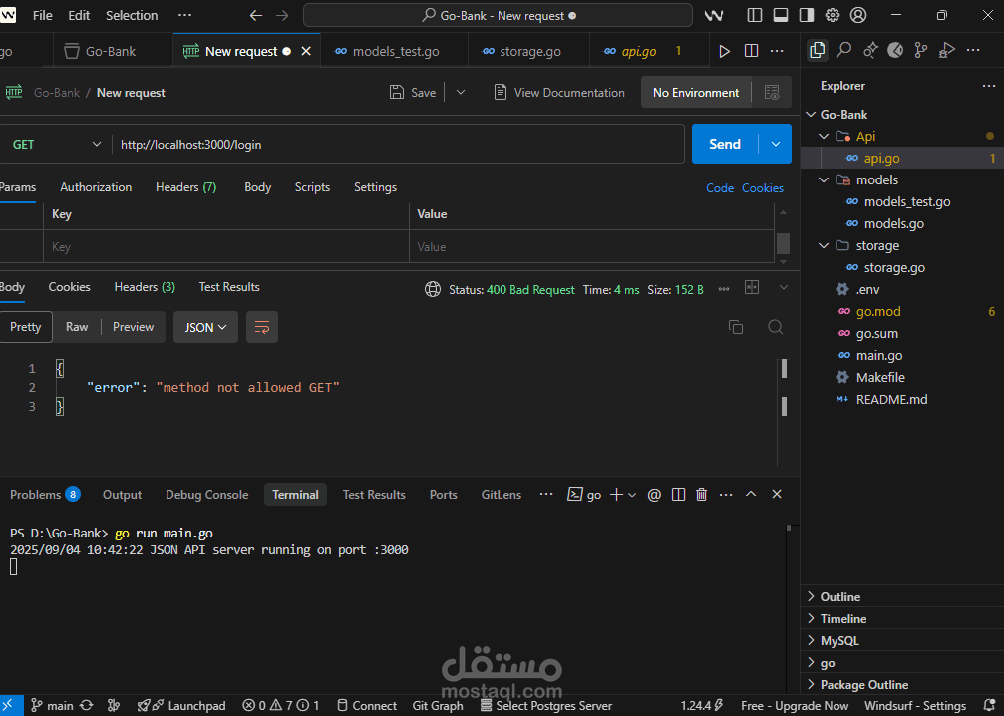Split editor right icon
The image size is (1004, 716).
[751, 51]
